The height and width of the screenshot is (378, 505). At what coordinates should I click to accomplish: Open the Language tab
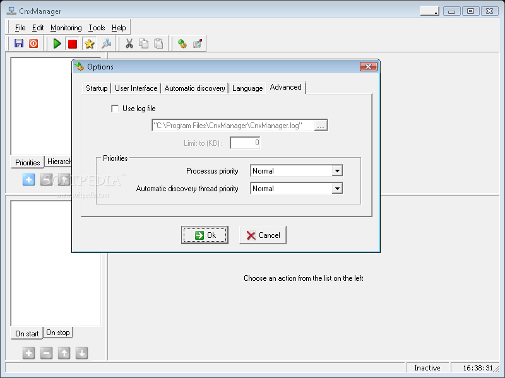pos(247,88)
